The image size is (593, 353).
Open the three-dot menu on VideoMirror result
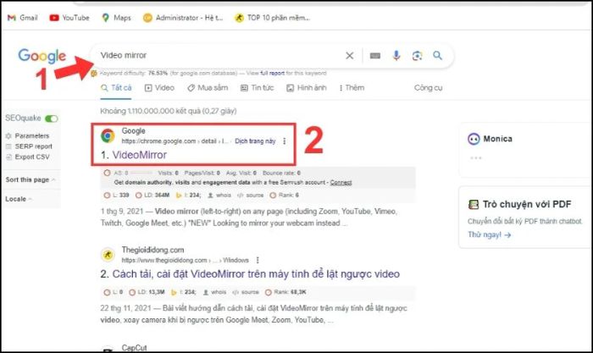coord(285,141)
